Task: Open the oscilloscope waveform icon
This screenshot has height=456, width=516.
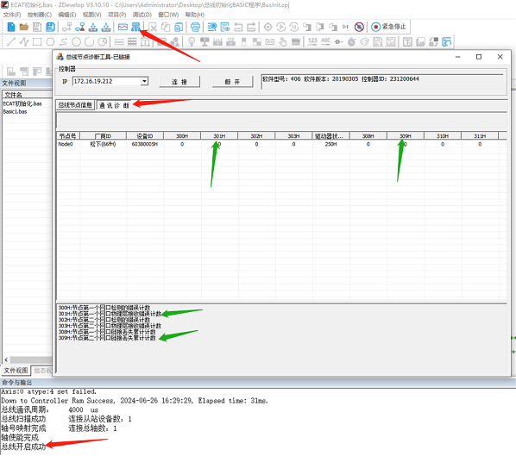Action: pyautogui.click(x=123, y=27)
